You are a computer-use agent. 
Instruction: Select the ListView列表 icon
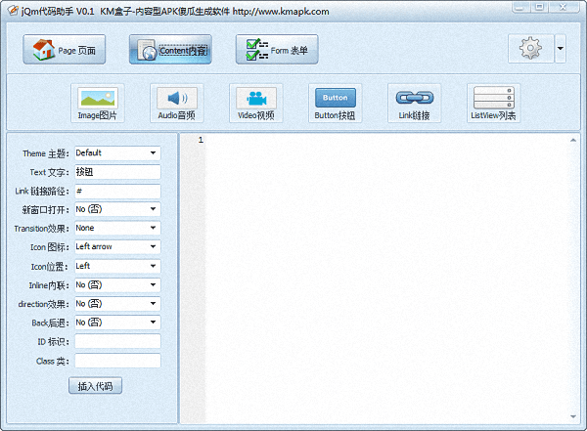click(x=493, y=99)
